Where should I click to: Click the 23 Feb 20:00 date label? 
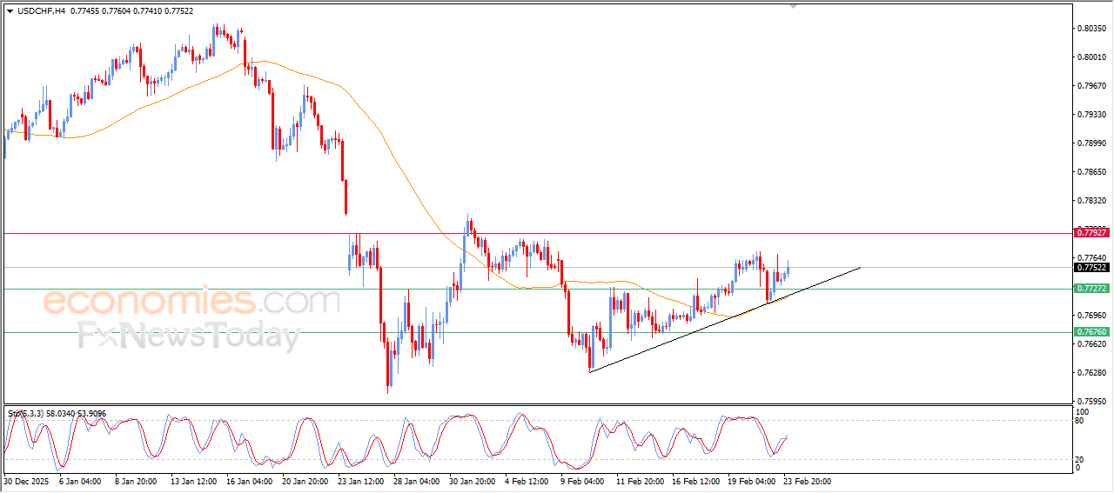coord(807,480)
